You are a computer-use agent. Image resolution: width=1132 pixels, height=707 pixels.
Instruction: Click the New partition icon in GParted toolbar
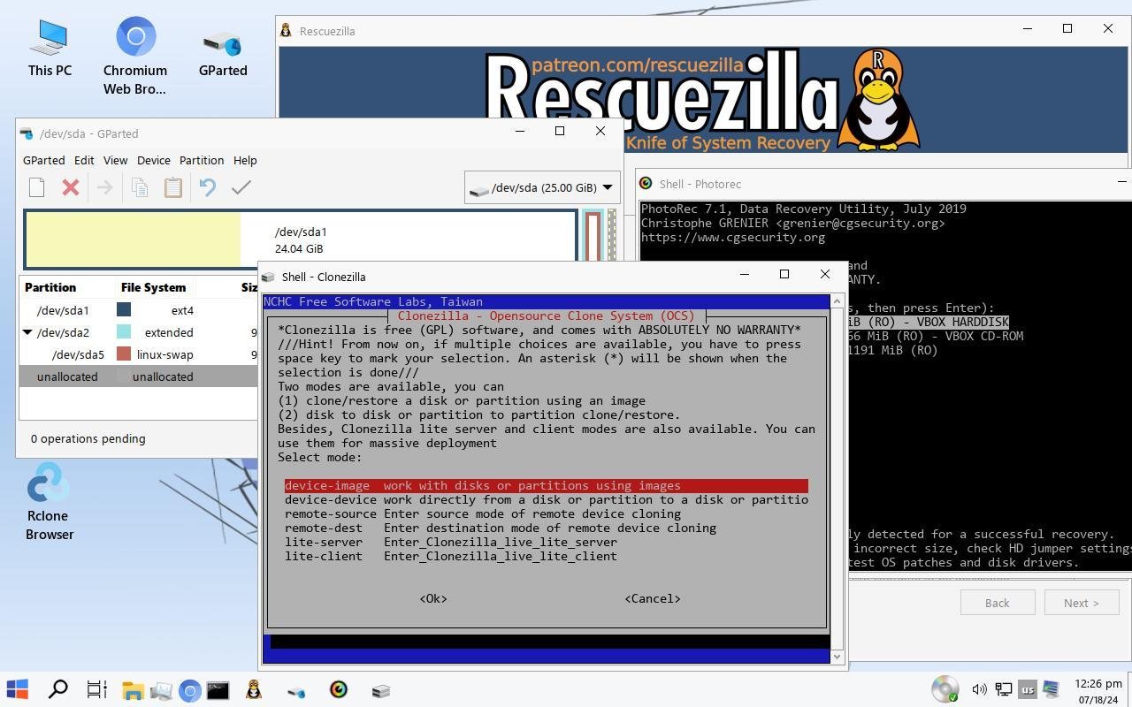coord(36,187)
